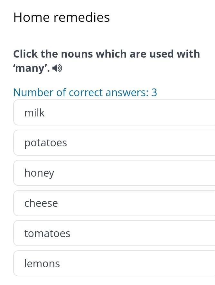Select the "milk" answer option

pos(114,113)
